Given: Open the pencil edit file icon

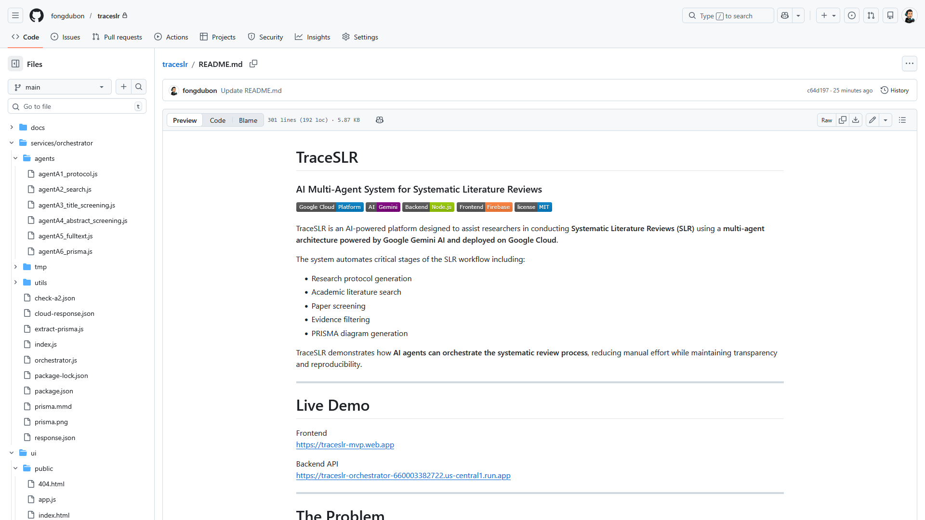Looking at the screenshot, I should (872, 120).
